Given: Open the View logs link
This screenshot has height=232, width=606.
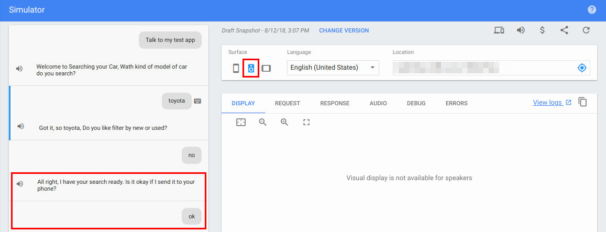Looking at the screenshot, I should tap(552, 103).
